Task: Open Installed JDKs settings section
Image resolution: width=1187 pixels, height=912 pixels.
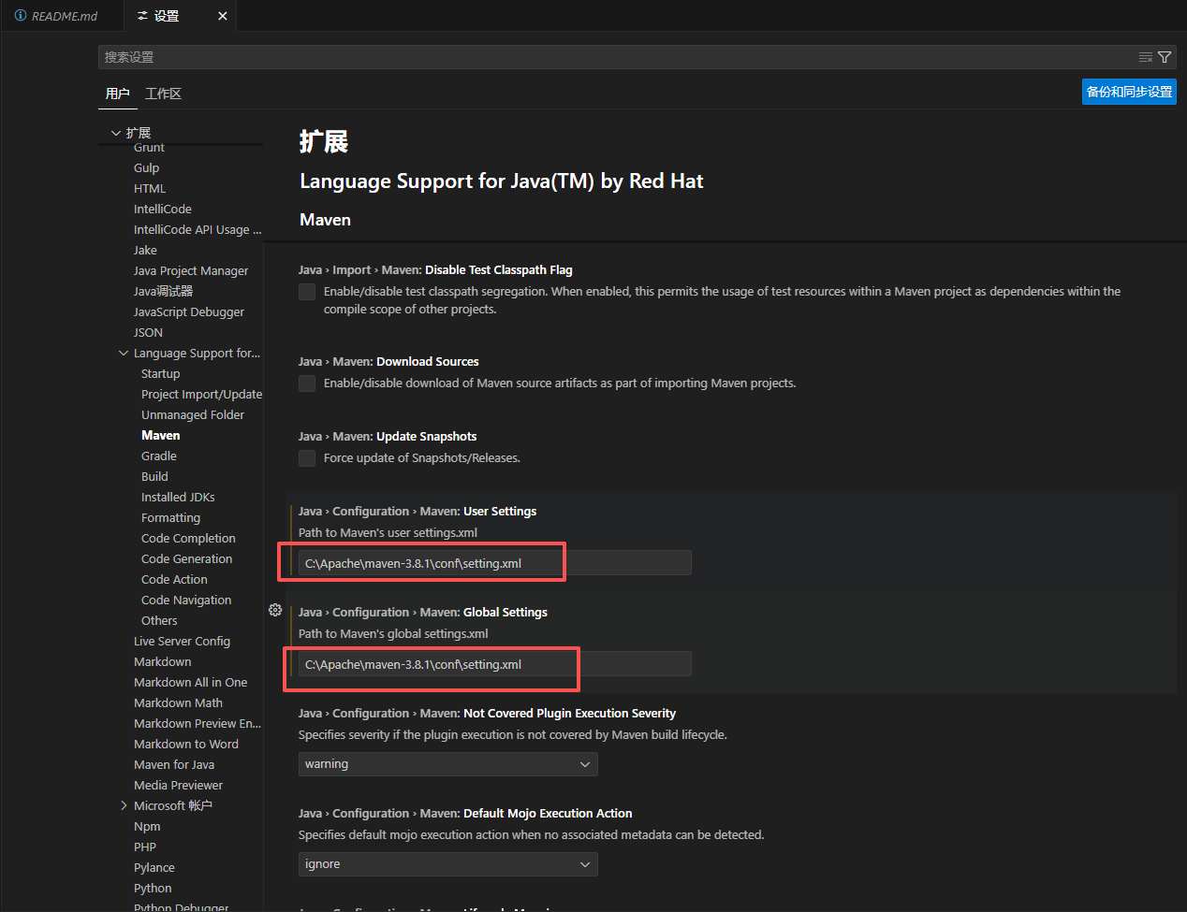Action: (x=178, y=498)
